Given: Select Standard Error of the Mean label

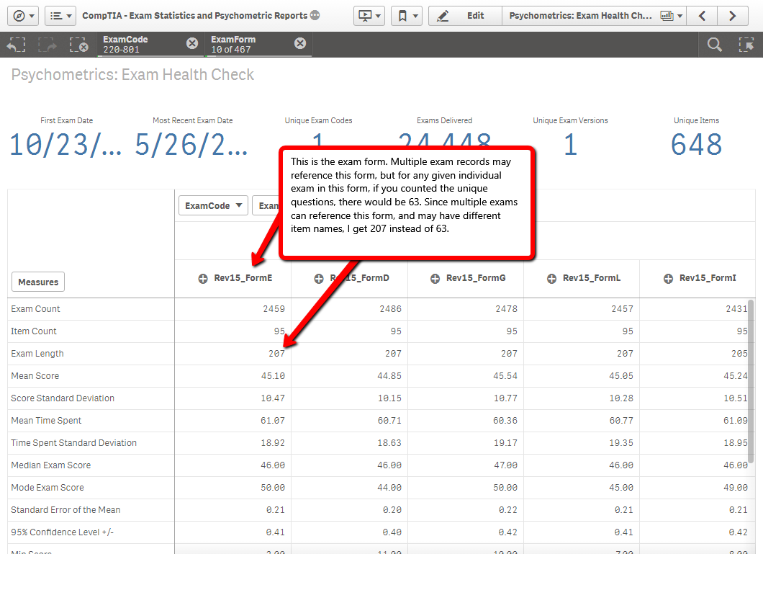Looking at the screenshot, I should 66,510.
